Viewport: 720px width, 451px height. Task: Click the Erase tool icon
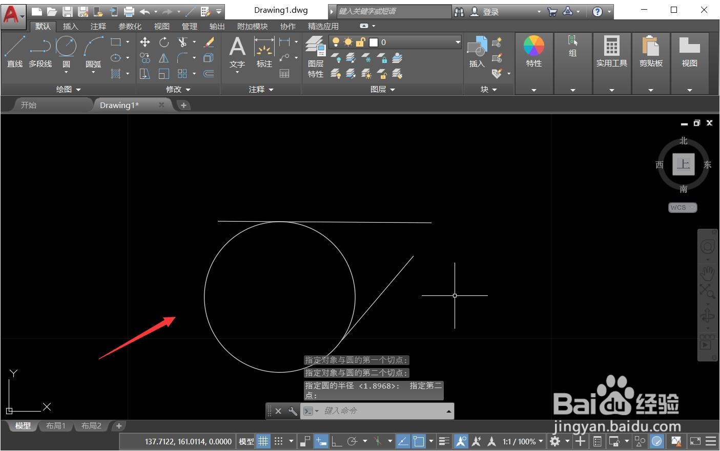209,42
